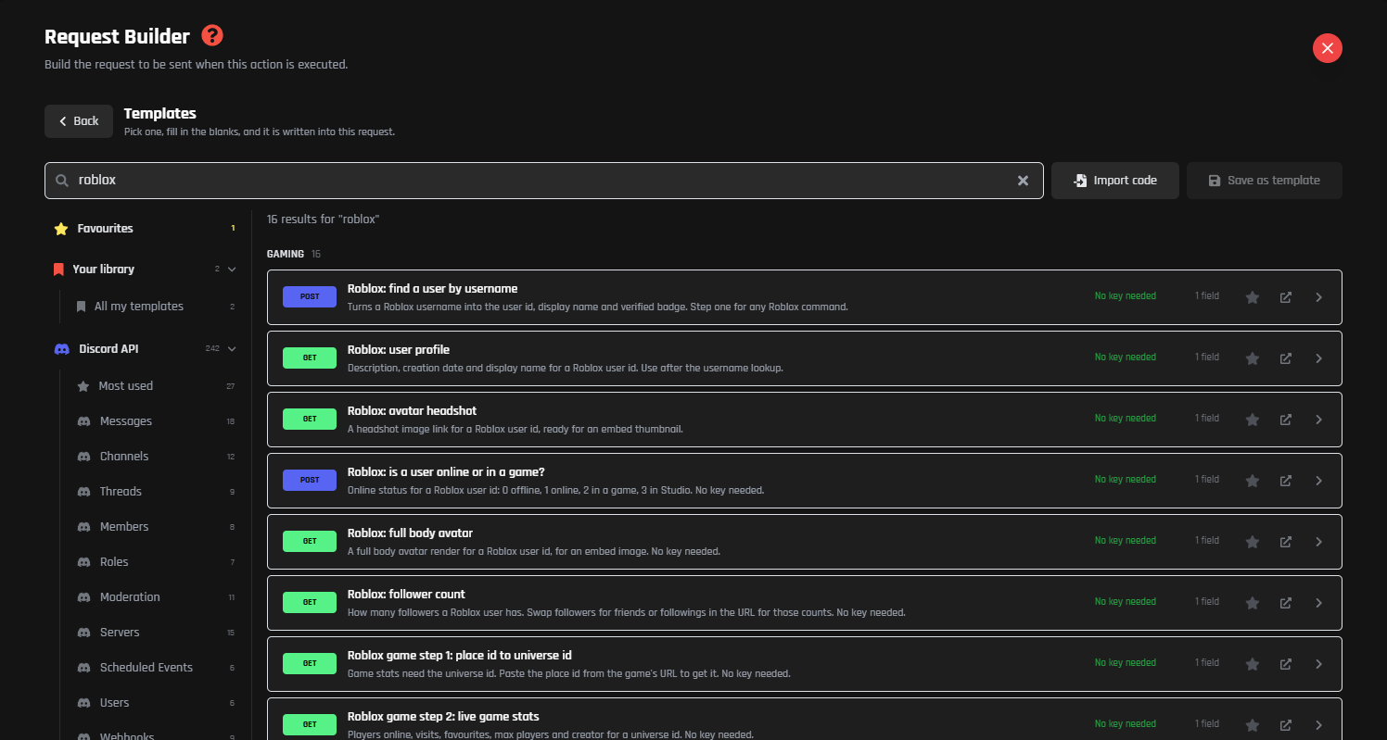Open external link for 'Roblox game step 1'
Screen dimensions: 1387x740
(x=1286, y=664)
